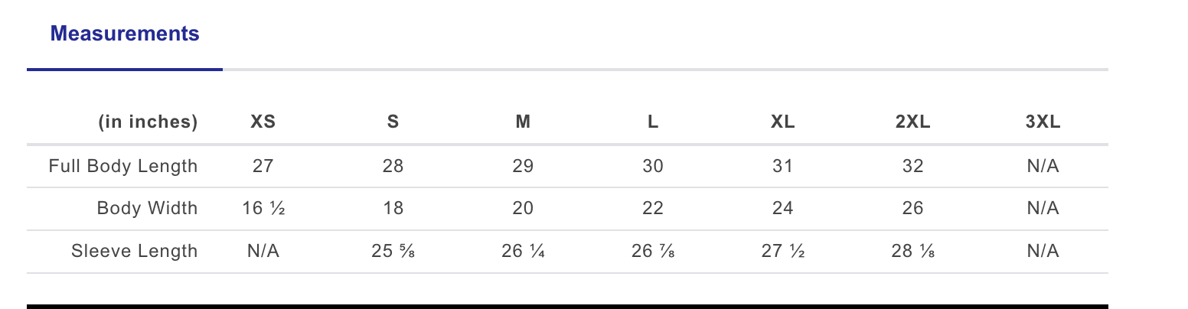
Task: Click the XS size column header
Action: point(263,122)
